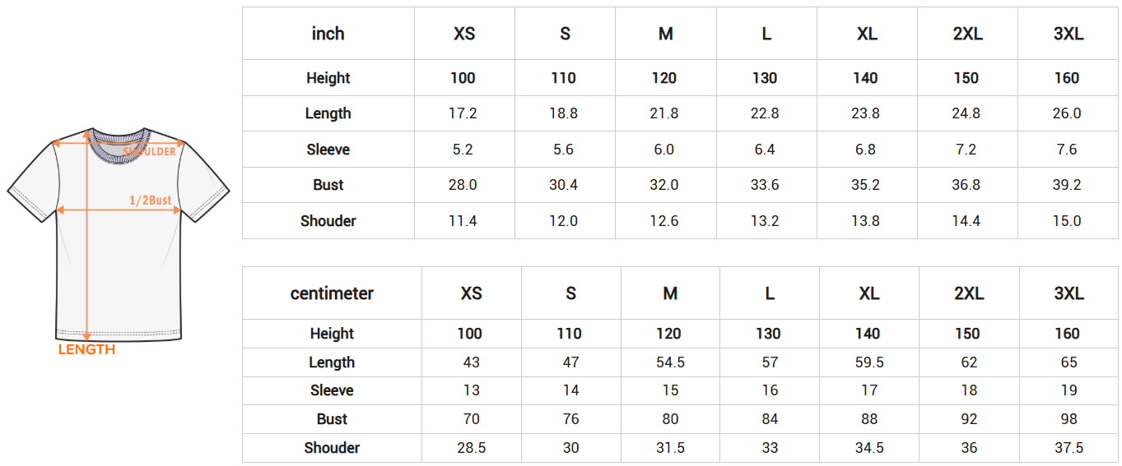Image resolution: width=1122 pixels, height=466 pixels.
Task: Select the XS column header in inch table
Action: (464, 34)
